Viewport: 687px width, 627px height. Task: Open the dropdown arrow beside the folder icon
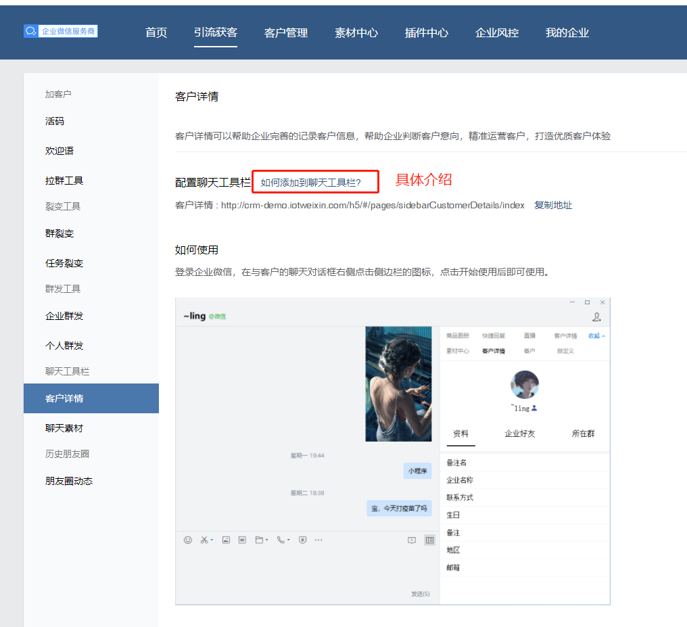[x=266, y=540]
